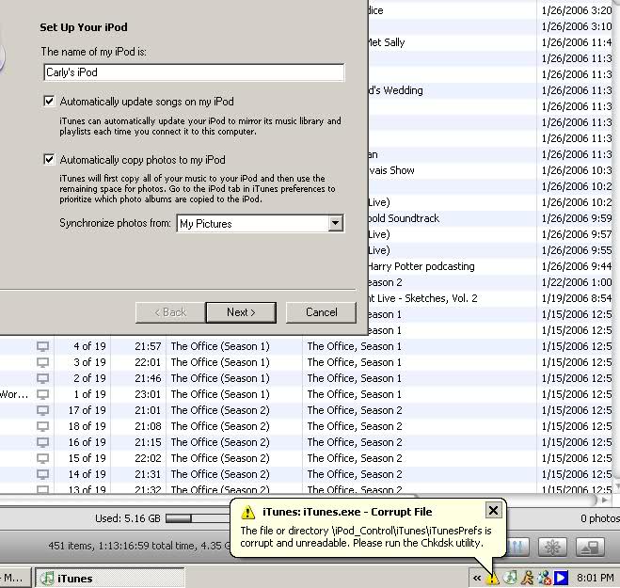Select duration 22:01 in track list
The width and height of the screenshot is (620, 588).
[x=148, y=362]
